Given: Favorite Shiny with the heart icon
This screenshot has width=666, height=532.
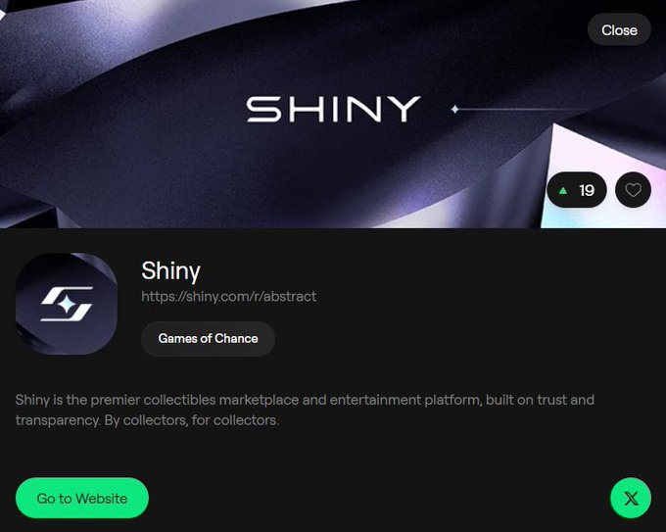Looking at the screenshot, I should click(633, 190).
